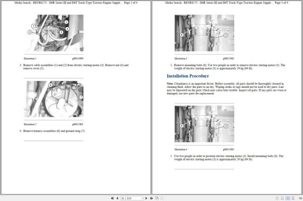Select continuous page layout icon
303x201 pixels.
(x=282, y=198)
